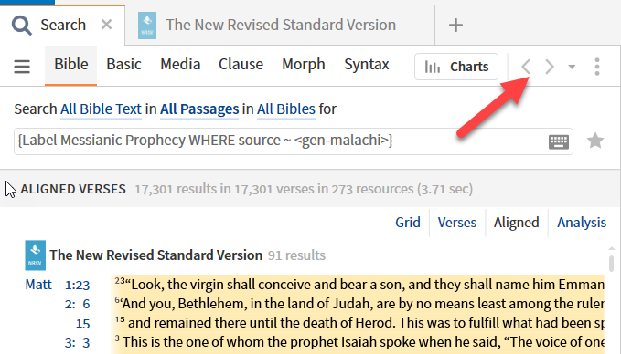Click the Charts button

456,67
